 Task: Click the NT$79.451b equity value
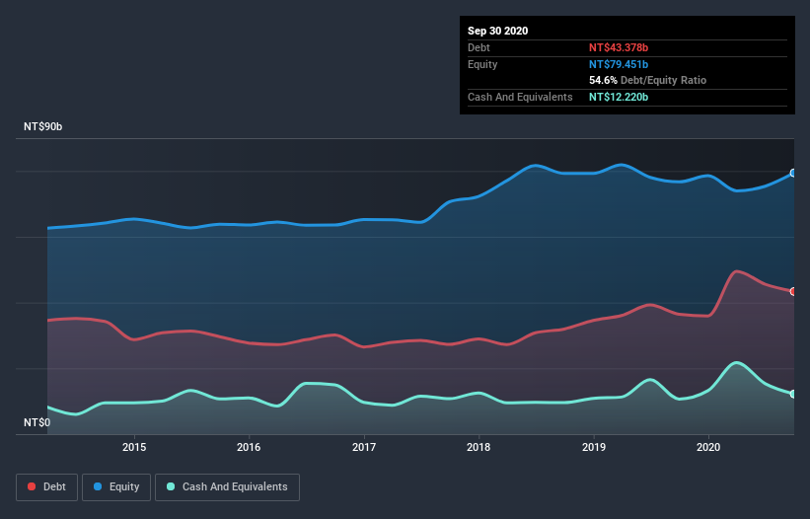click(x=619, y=64)
